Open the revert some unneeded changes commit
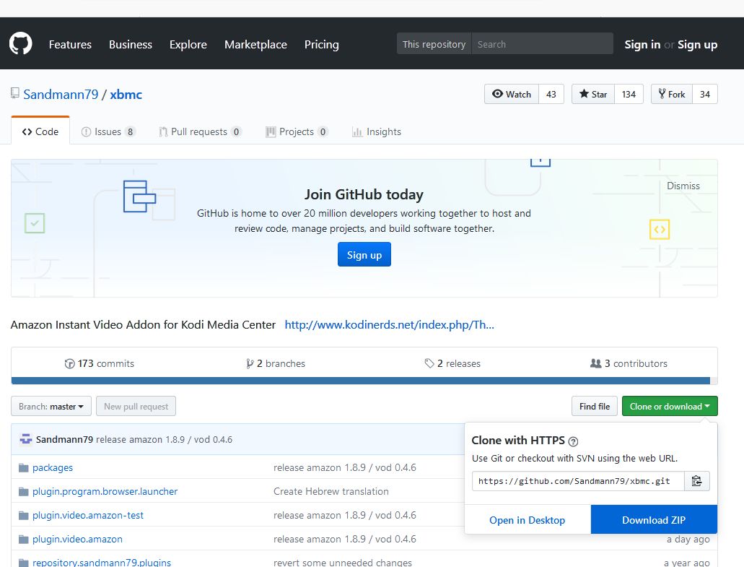 (343, 562)
